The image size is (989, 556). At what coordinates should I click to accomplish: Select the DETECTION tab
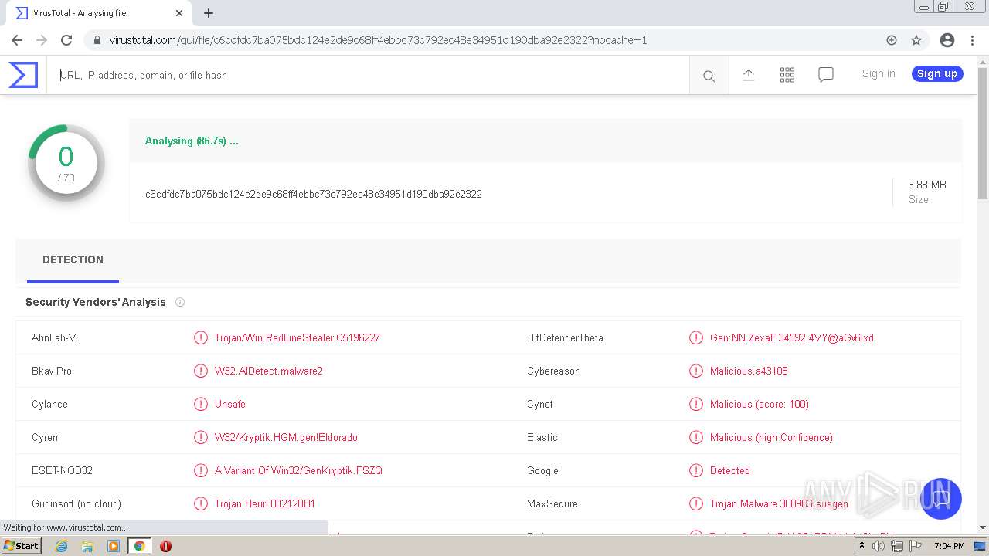(73, 260)
